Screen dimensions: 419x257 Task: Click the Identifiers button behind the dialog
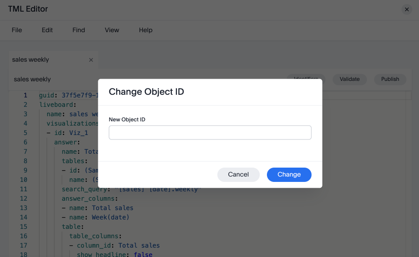pos(306,77)
